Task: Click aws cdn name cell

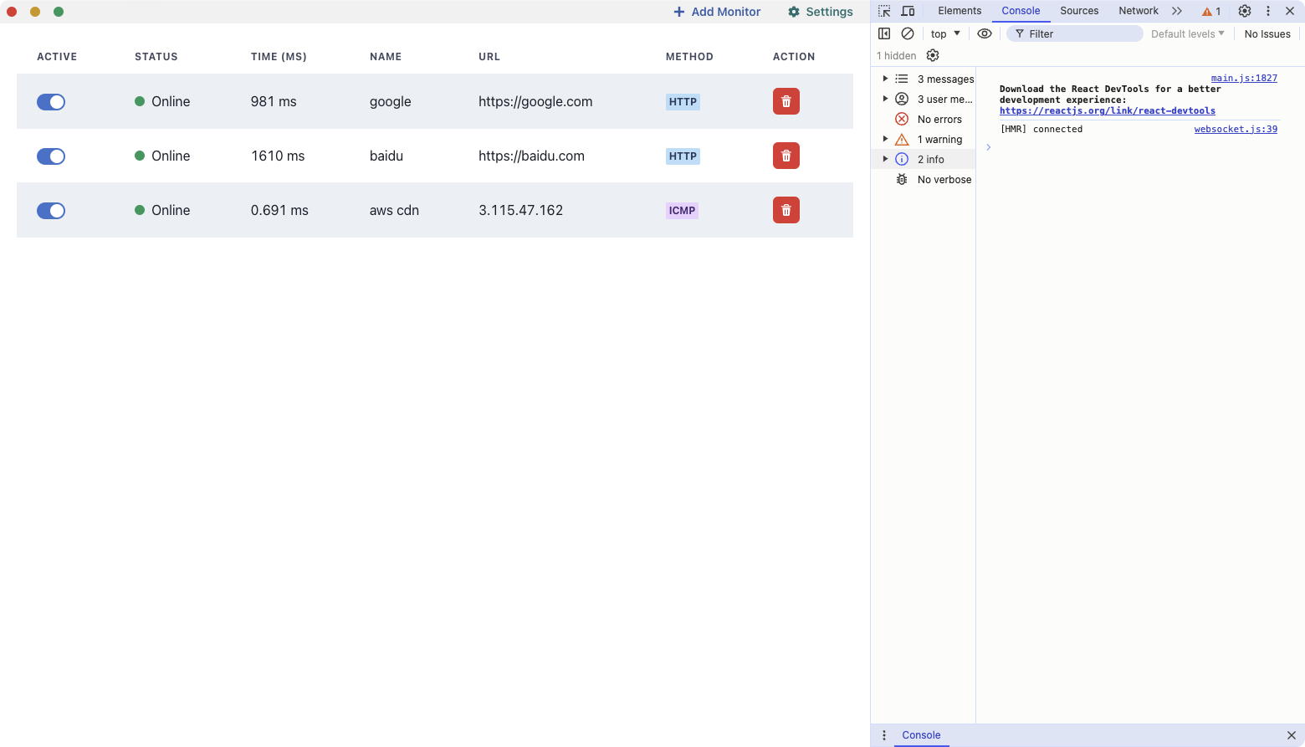Action: point(394,210)
